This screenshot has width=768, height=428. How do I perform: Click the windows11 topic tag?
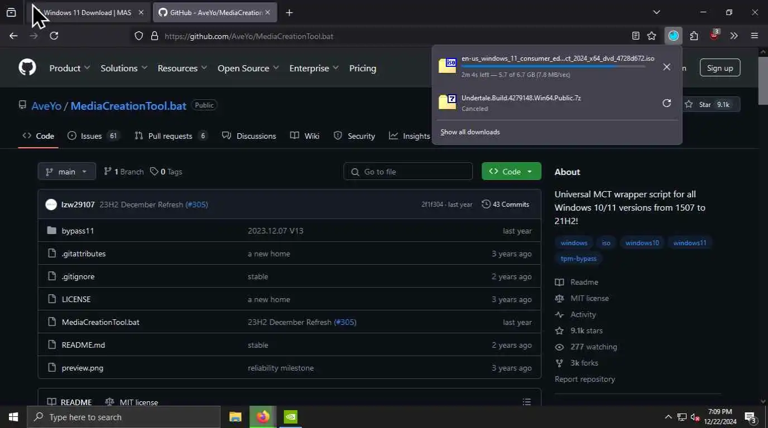[689, 243]
